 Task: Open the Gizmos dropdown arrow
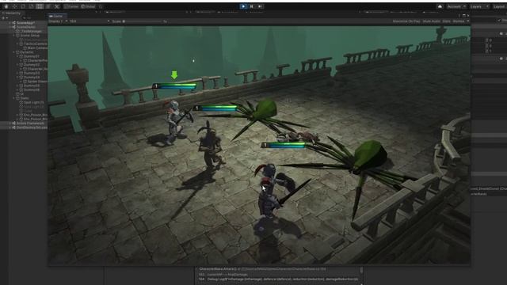pos(467,21)
